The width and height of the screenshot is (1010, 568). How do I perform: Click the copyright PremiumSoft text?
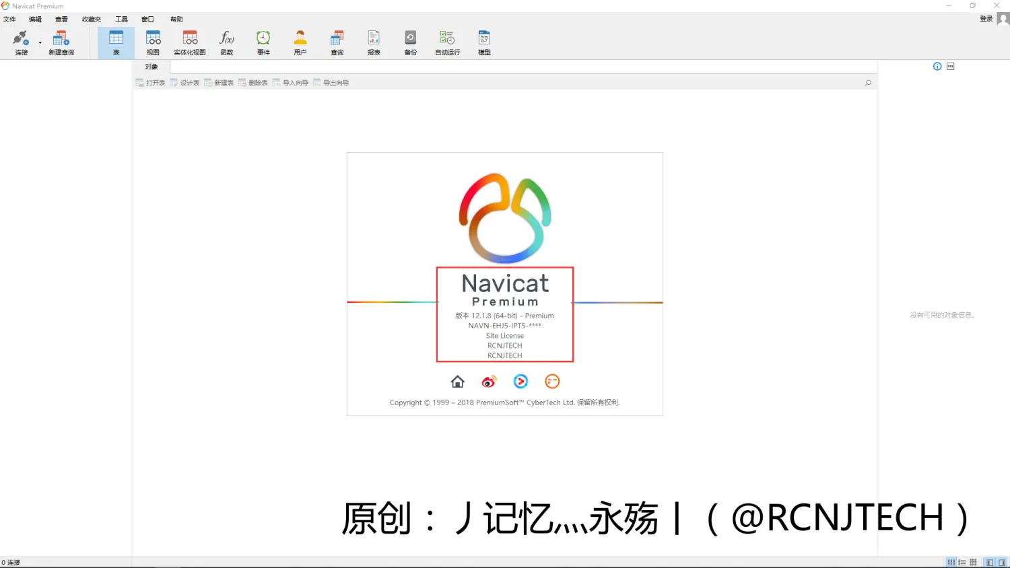point(505,402)
